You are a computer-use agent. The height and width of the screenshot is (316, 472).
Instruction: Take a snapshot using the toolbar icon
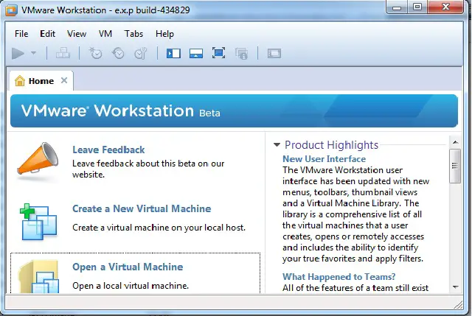95,54
